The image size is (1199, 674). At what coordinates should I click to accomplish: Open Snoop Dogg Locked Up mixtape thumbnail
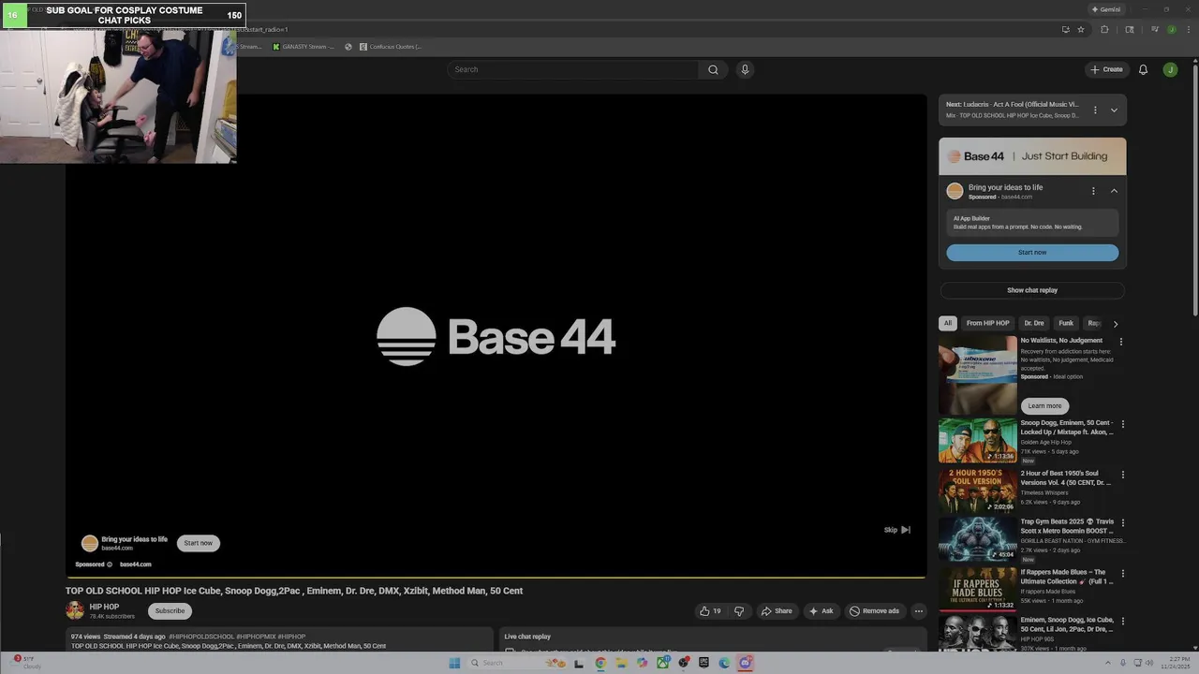coord(978,440)
